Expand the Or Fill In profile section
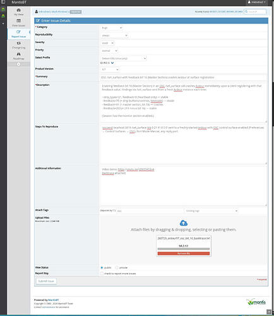The width and height of the screenshot is (274, 316). coord(112,63)
